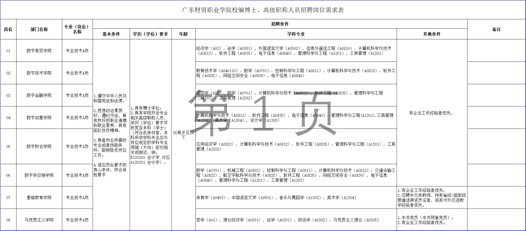Select the 备注 column header
This screenshot has height=231, width=526.
click(496, 30)
